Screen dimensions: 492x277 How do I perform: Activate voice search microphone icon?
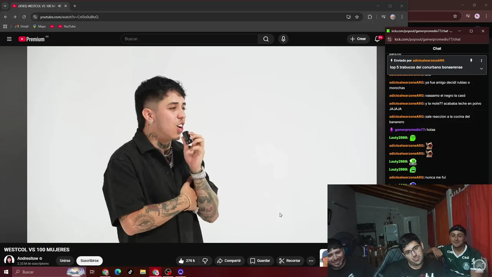pos(283,39)
